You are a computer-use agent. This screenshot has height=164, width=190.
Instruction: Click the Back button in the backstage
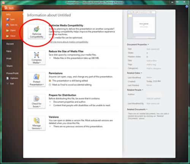9,8
